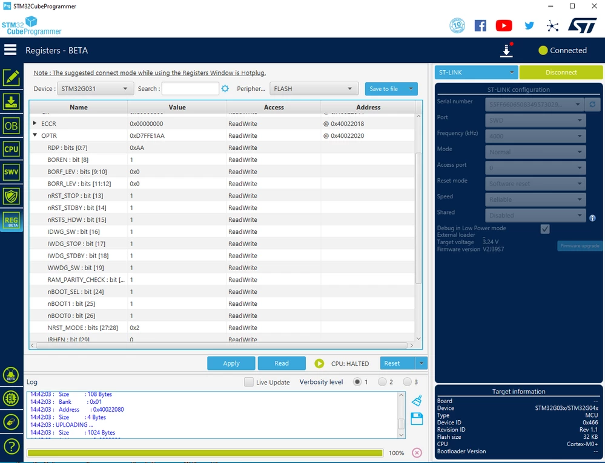Viewport: 605px width, 463px height.
Task: Click the Address column header
Action: pos(368,108)
